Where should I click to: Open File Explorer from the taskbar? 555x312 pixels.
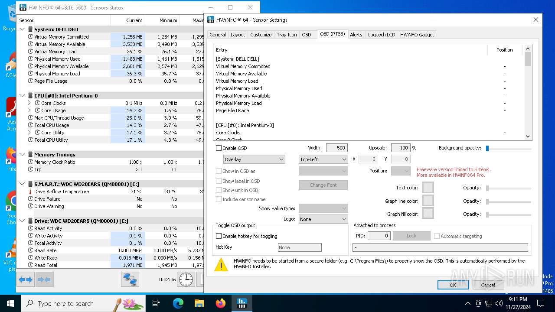click(x=199, y=303)
